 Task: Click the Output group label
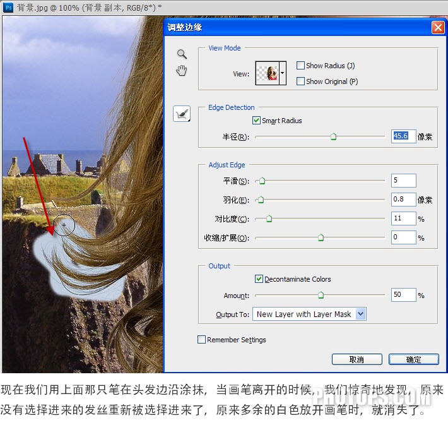219,266
